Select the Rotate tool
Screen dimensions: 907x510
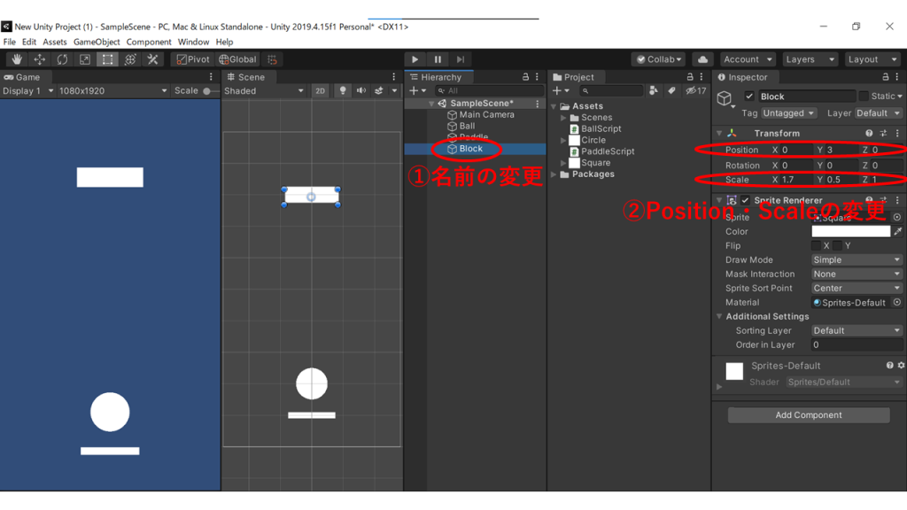coord(62,58)
